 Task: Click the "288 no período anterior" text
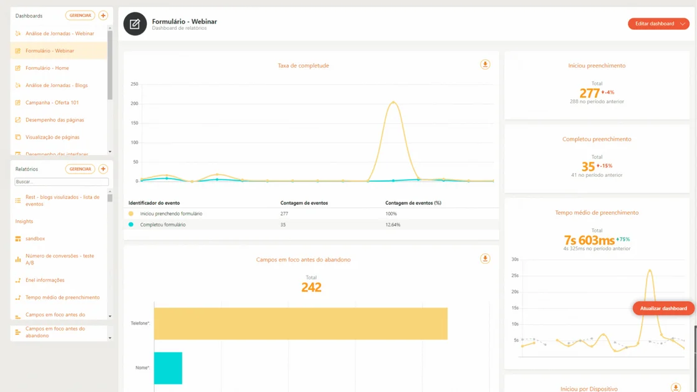pos(597,102)
